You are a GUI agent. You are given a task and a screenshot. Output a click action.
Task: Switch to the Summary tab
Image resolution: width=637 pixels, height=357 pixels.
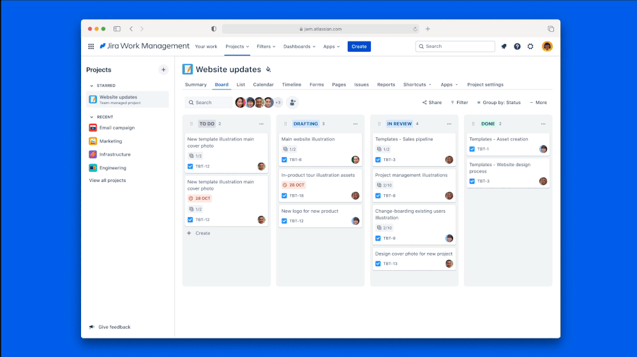click(x=196, y=84)
